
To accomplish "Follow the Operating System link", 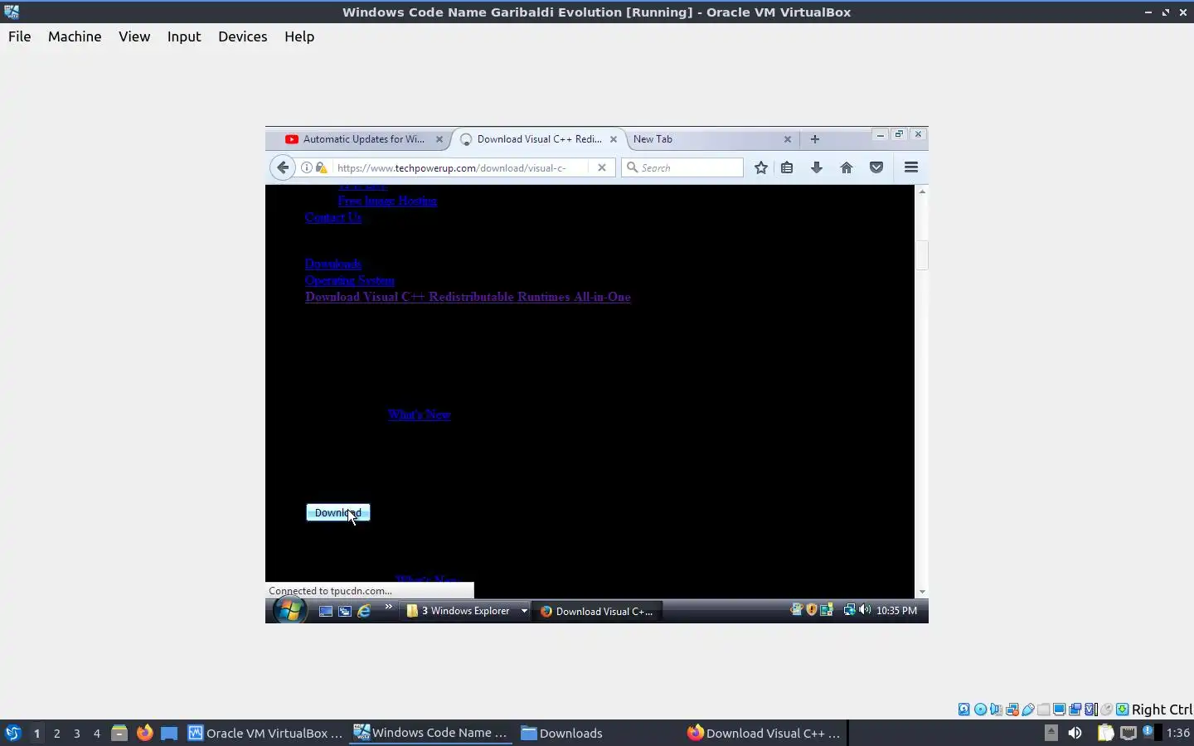I will pos(349,280).
